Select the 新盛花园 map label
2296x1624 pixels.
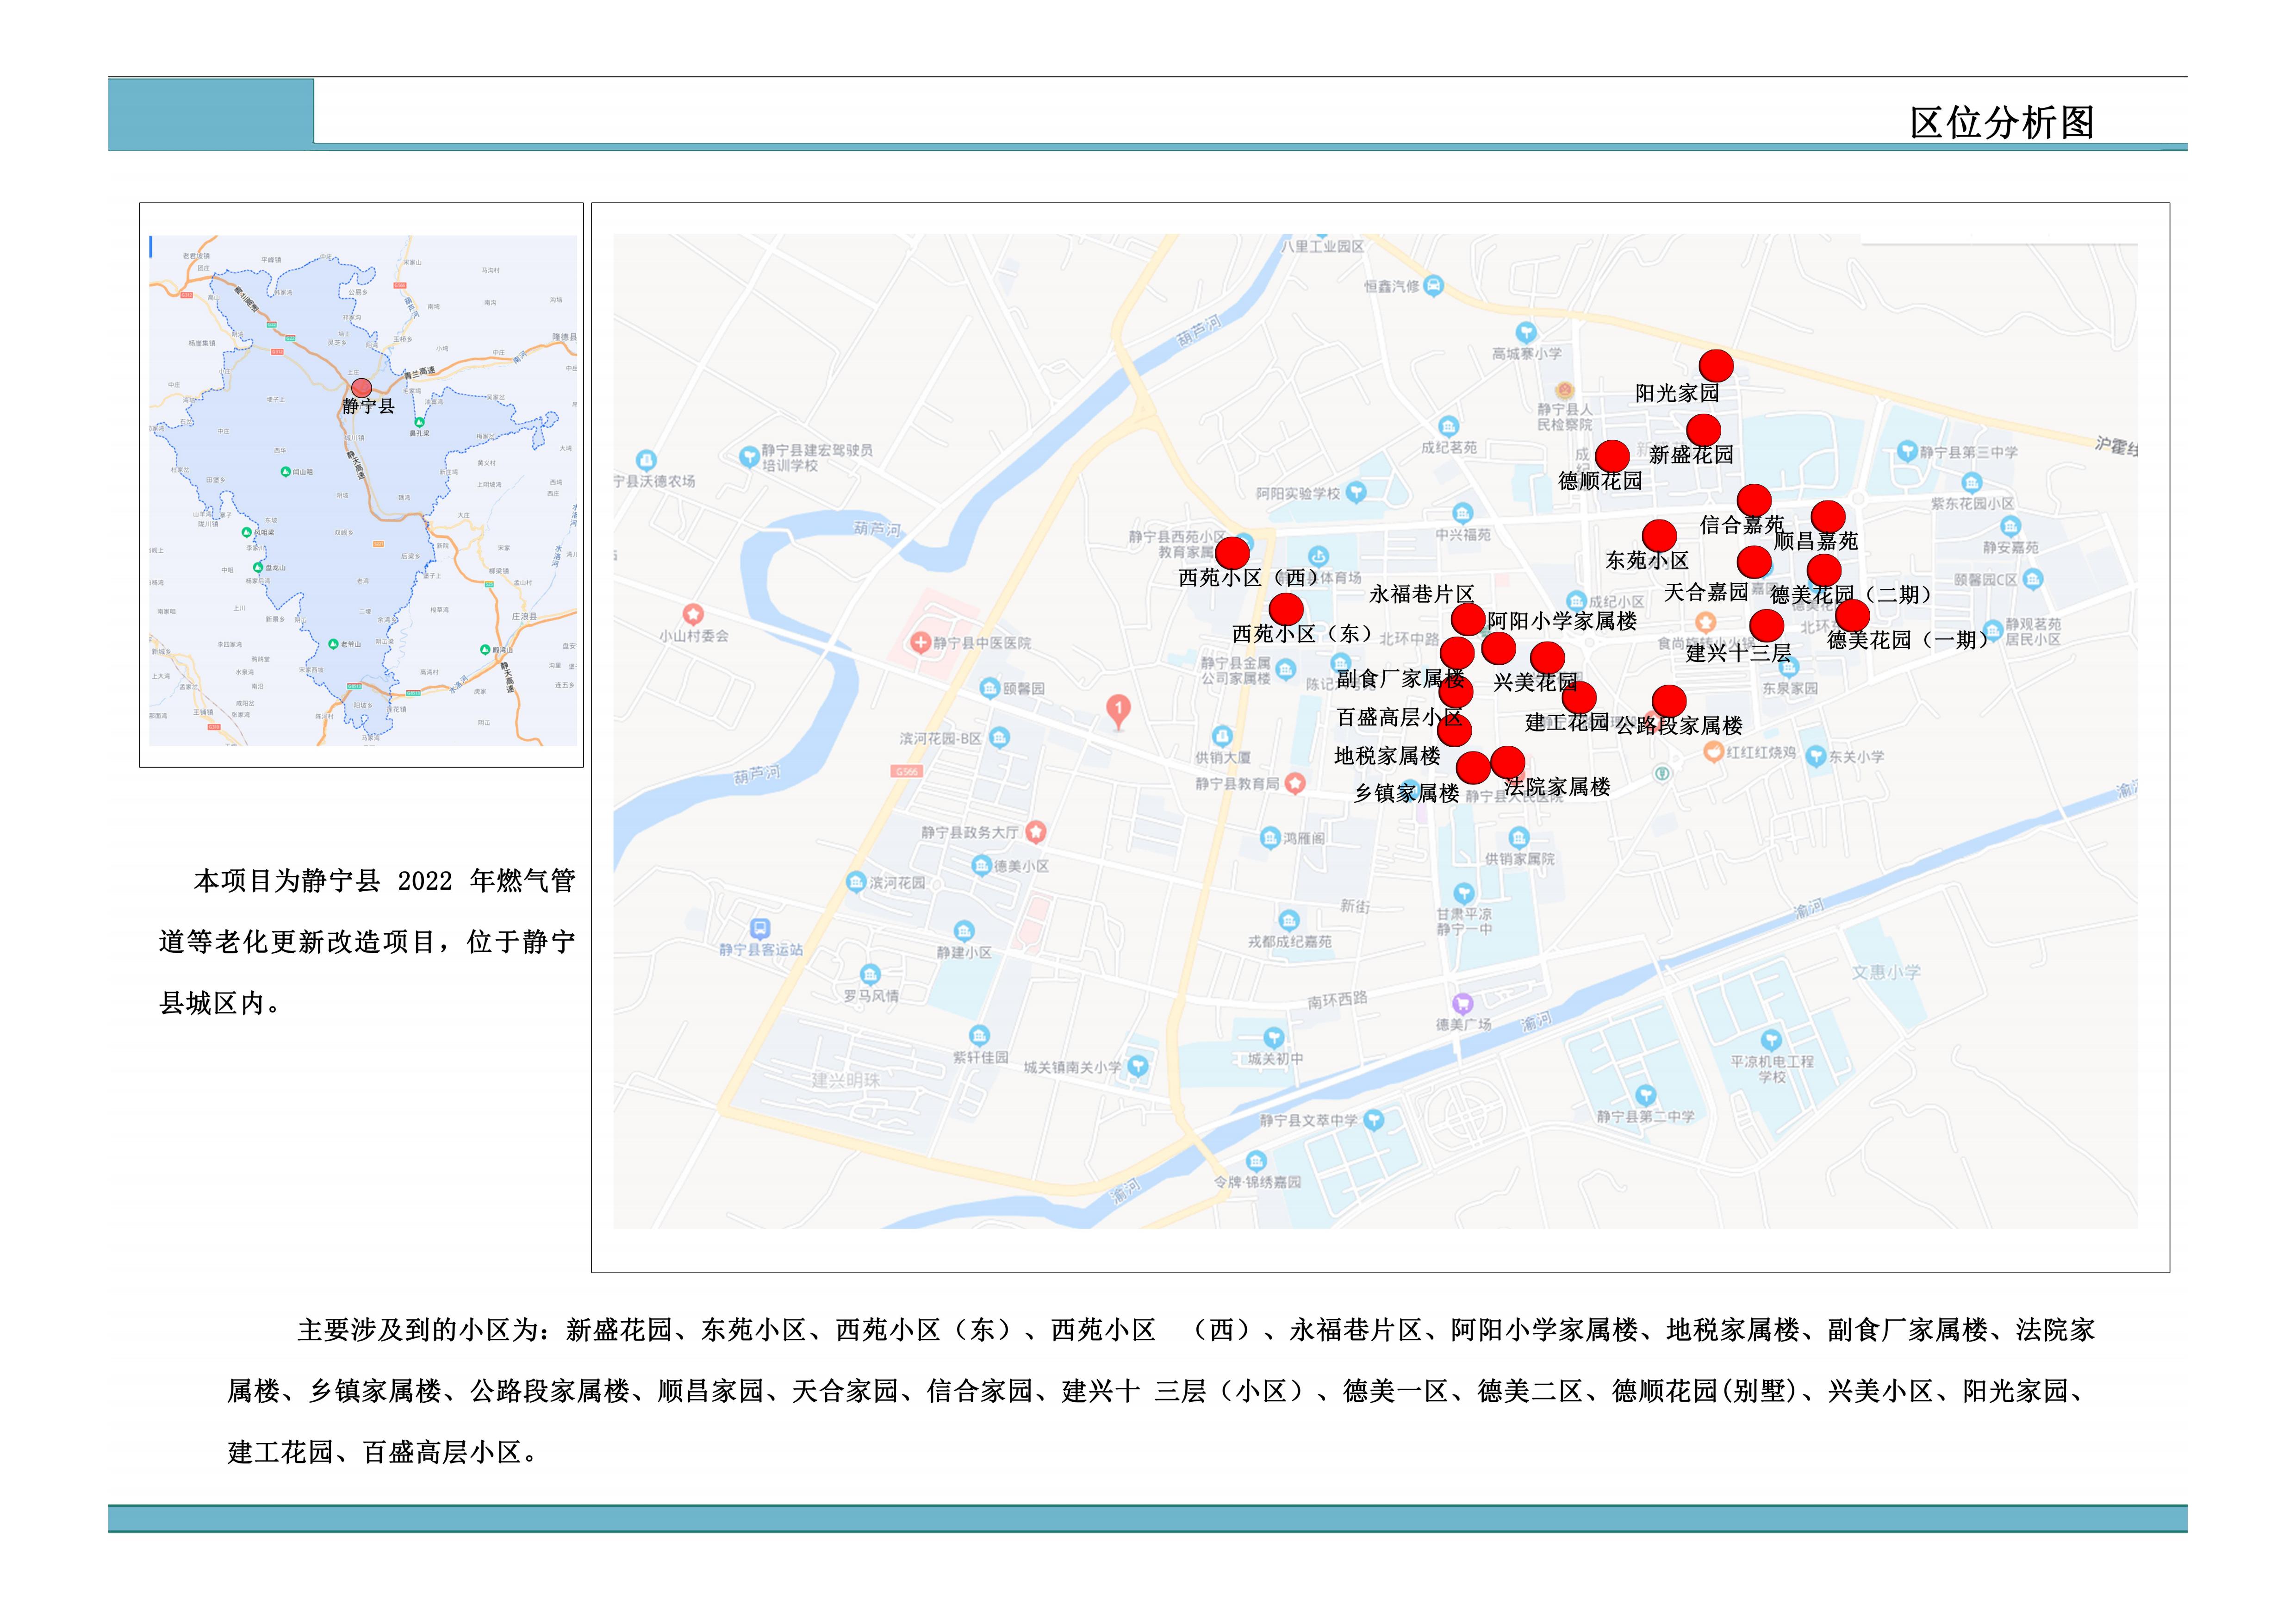click(1691, 455)
